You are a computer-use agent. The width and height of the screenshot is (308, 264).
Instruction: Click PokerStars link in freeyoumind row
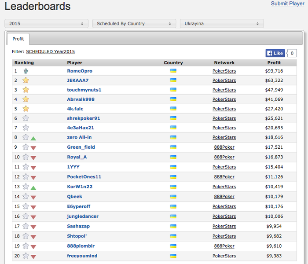(x=224, y=256)
